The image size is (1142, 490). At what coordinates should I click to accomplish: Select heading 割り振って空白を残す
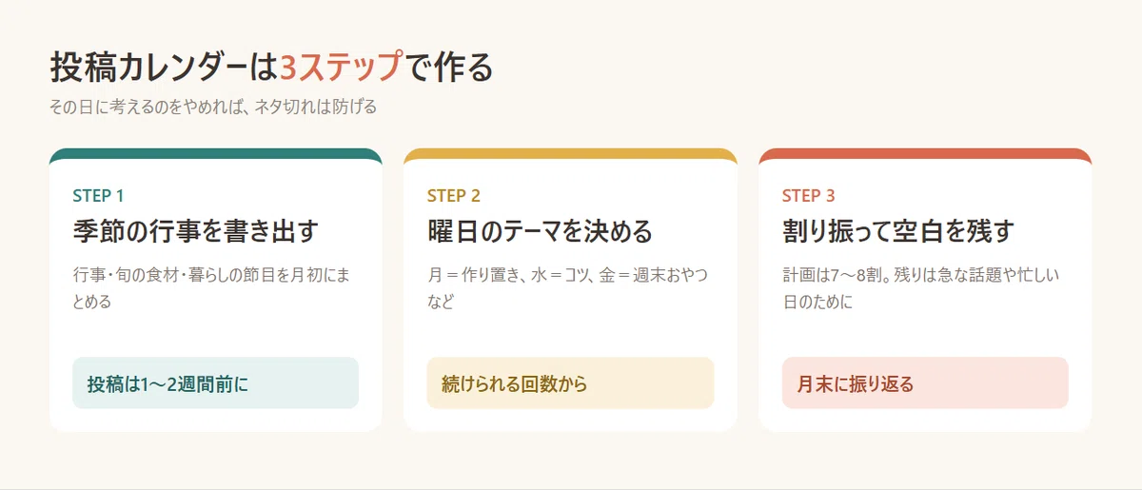click(898, 231)
